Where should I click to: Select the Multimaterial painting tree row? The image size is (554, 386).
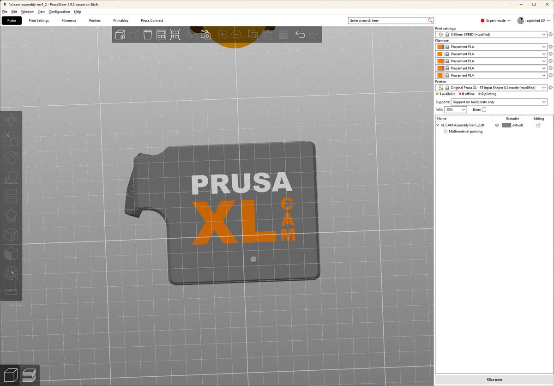[x=465, y=131]
